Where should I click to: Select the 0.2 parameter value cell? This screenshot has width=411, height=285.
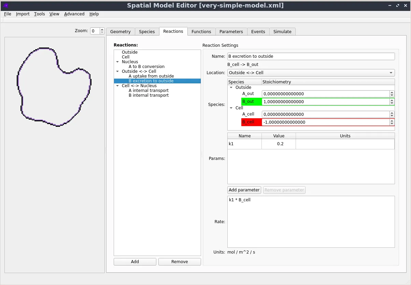click(279, 144)
